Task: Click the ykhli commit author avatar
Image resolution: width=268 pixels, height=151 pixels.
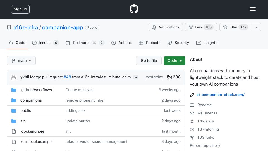Action: (x=13, y=77)
